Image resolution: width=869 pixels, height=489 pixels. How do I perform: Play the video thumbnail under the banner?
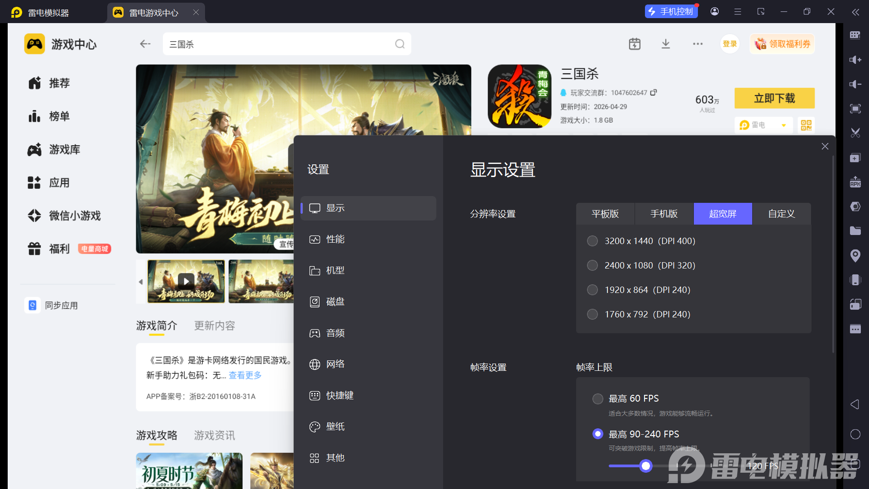click(186, 281)
